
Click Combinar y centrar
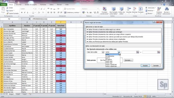[x=72, y=13]
